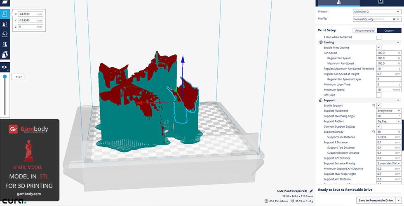Viewport: 404px width, 206px height.
Task: Collapse the Support section
Action: pyautogui.click(x=398, y=100)
